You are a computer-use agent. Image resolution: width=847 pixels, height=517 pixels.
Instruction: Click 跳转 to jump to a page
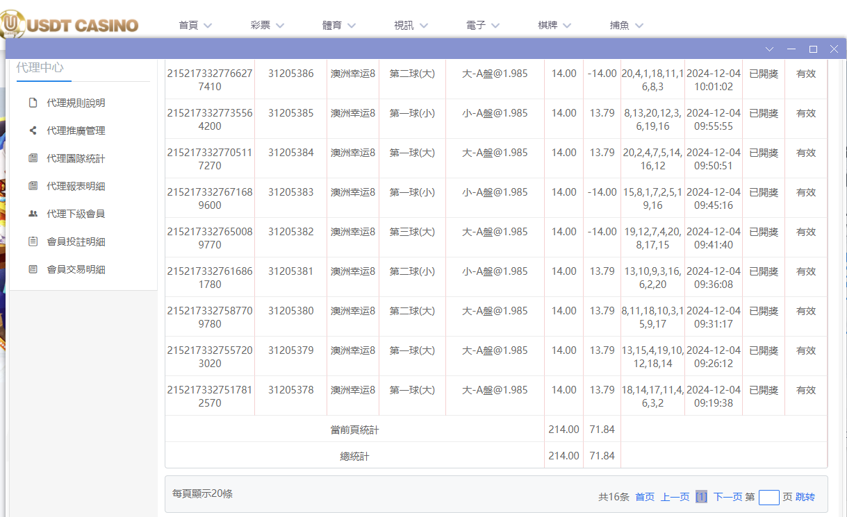805,497
